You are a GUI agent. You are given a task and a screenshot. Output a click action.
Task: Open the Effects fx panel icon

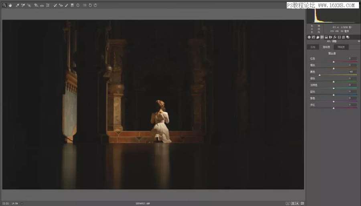pyautogui.click(x=335, y=37)
